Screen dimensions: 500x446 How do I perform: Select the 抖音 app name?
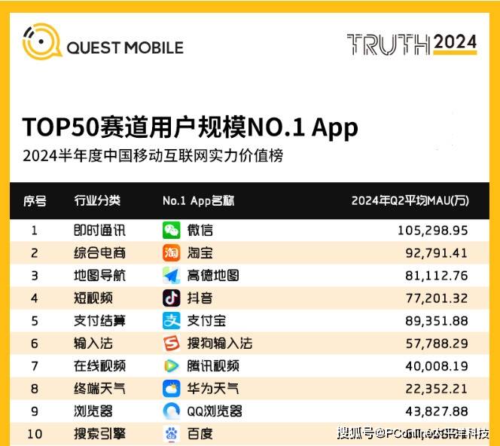tap(200, 298)
